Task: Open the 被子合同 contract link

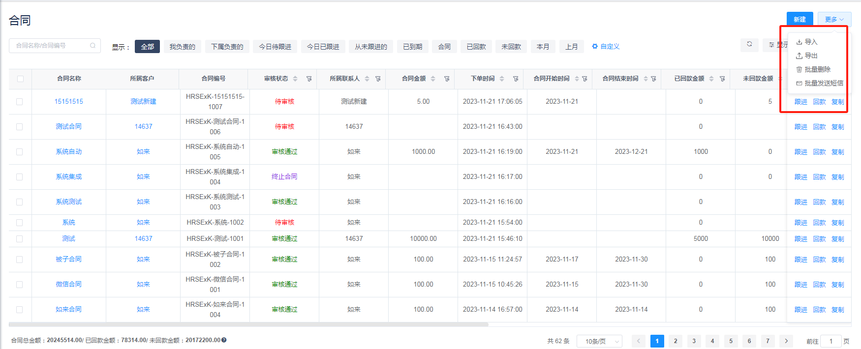Action: coord(68,259)
